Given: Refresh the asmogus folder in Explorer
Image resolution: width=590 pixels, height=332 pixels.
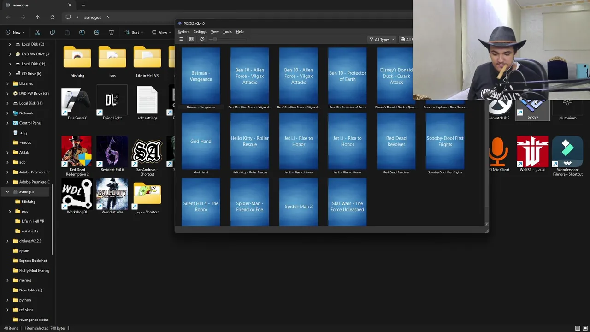Looking at the screenshot, I should pos(53,17).
